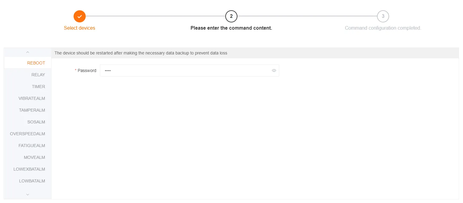
Task: Select the REBOOT command tab
Action: click(x=36, y=63)
